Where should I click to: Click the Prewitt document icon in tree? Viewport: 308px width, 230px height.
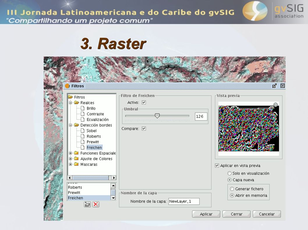83,142
